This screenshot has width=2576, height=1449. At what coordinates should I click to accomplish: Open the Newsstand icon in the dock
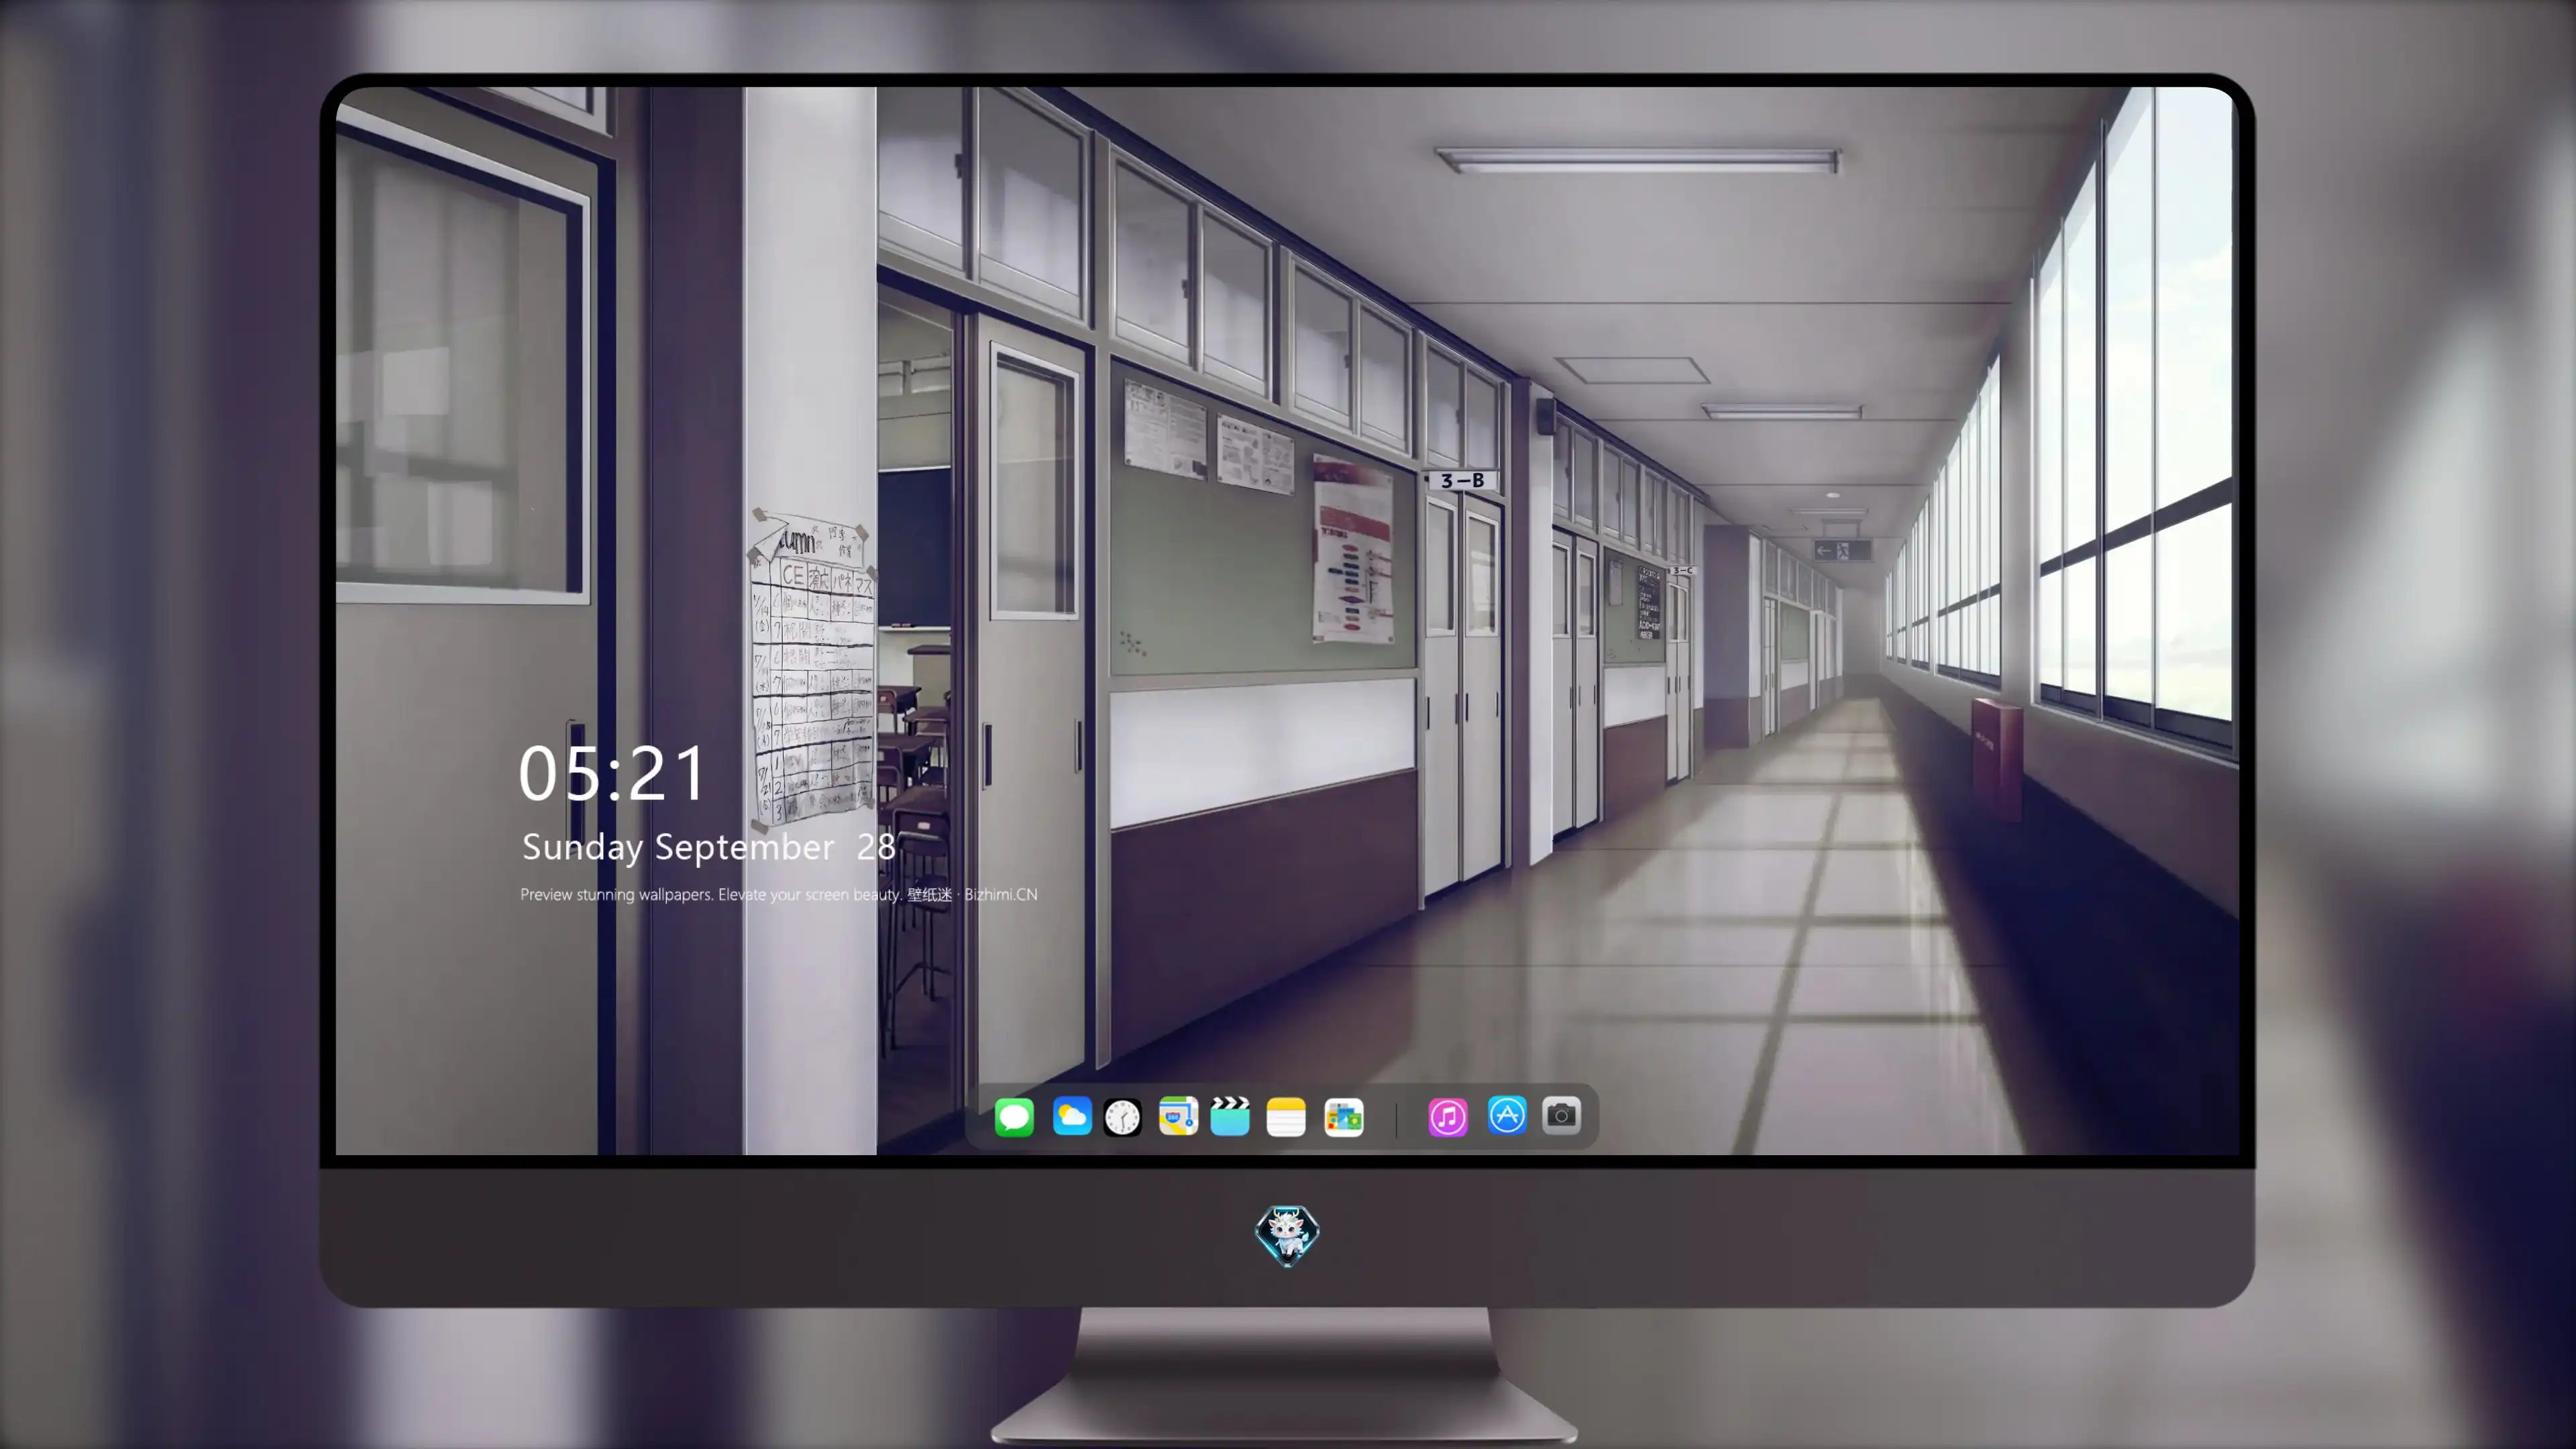pyautogui.click(x=1344, y=1117)
